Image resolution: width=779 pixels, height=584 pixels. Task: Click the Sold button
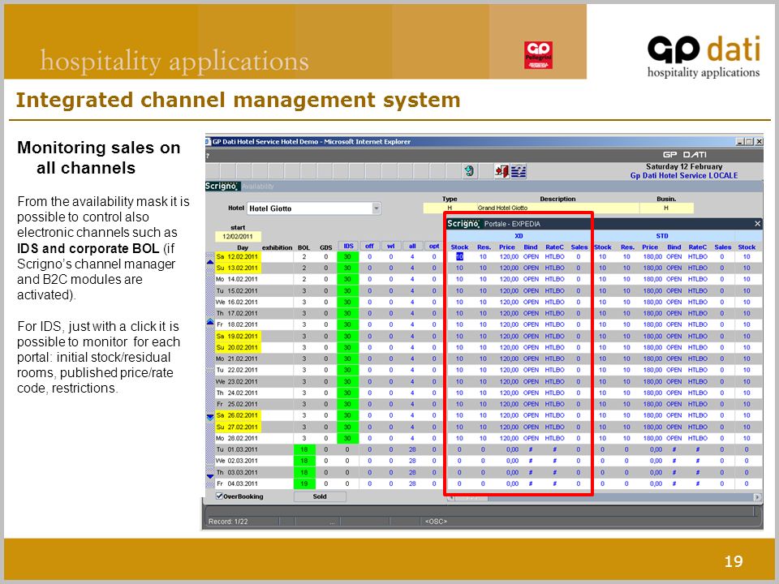point(320,496)
